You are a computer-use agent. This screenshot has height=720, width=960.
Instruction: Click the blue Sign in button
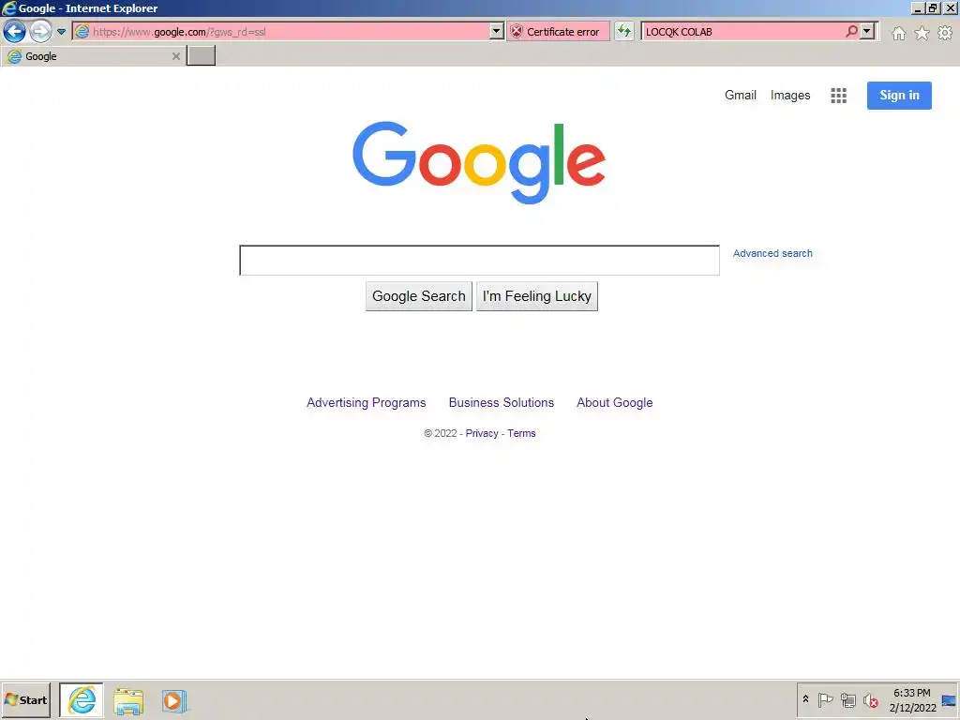tap(899, 95)
